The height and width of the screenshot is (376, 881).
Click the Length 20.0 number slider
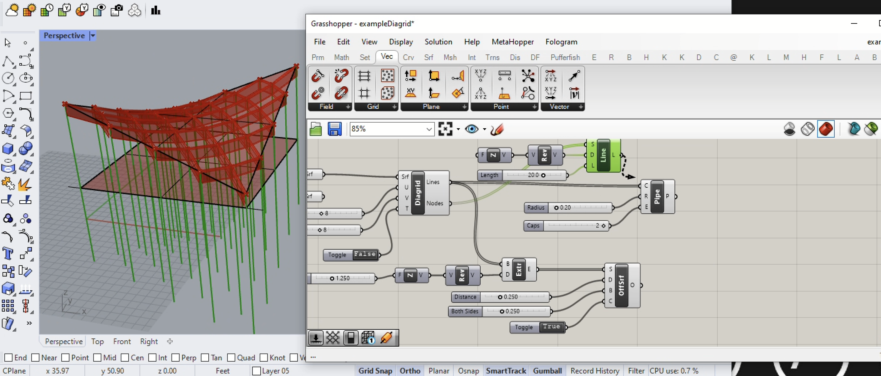[522, 175]
